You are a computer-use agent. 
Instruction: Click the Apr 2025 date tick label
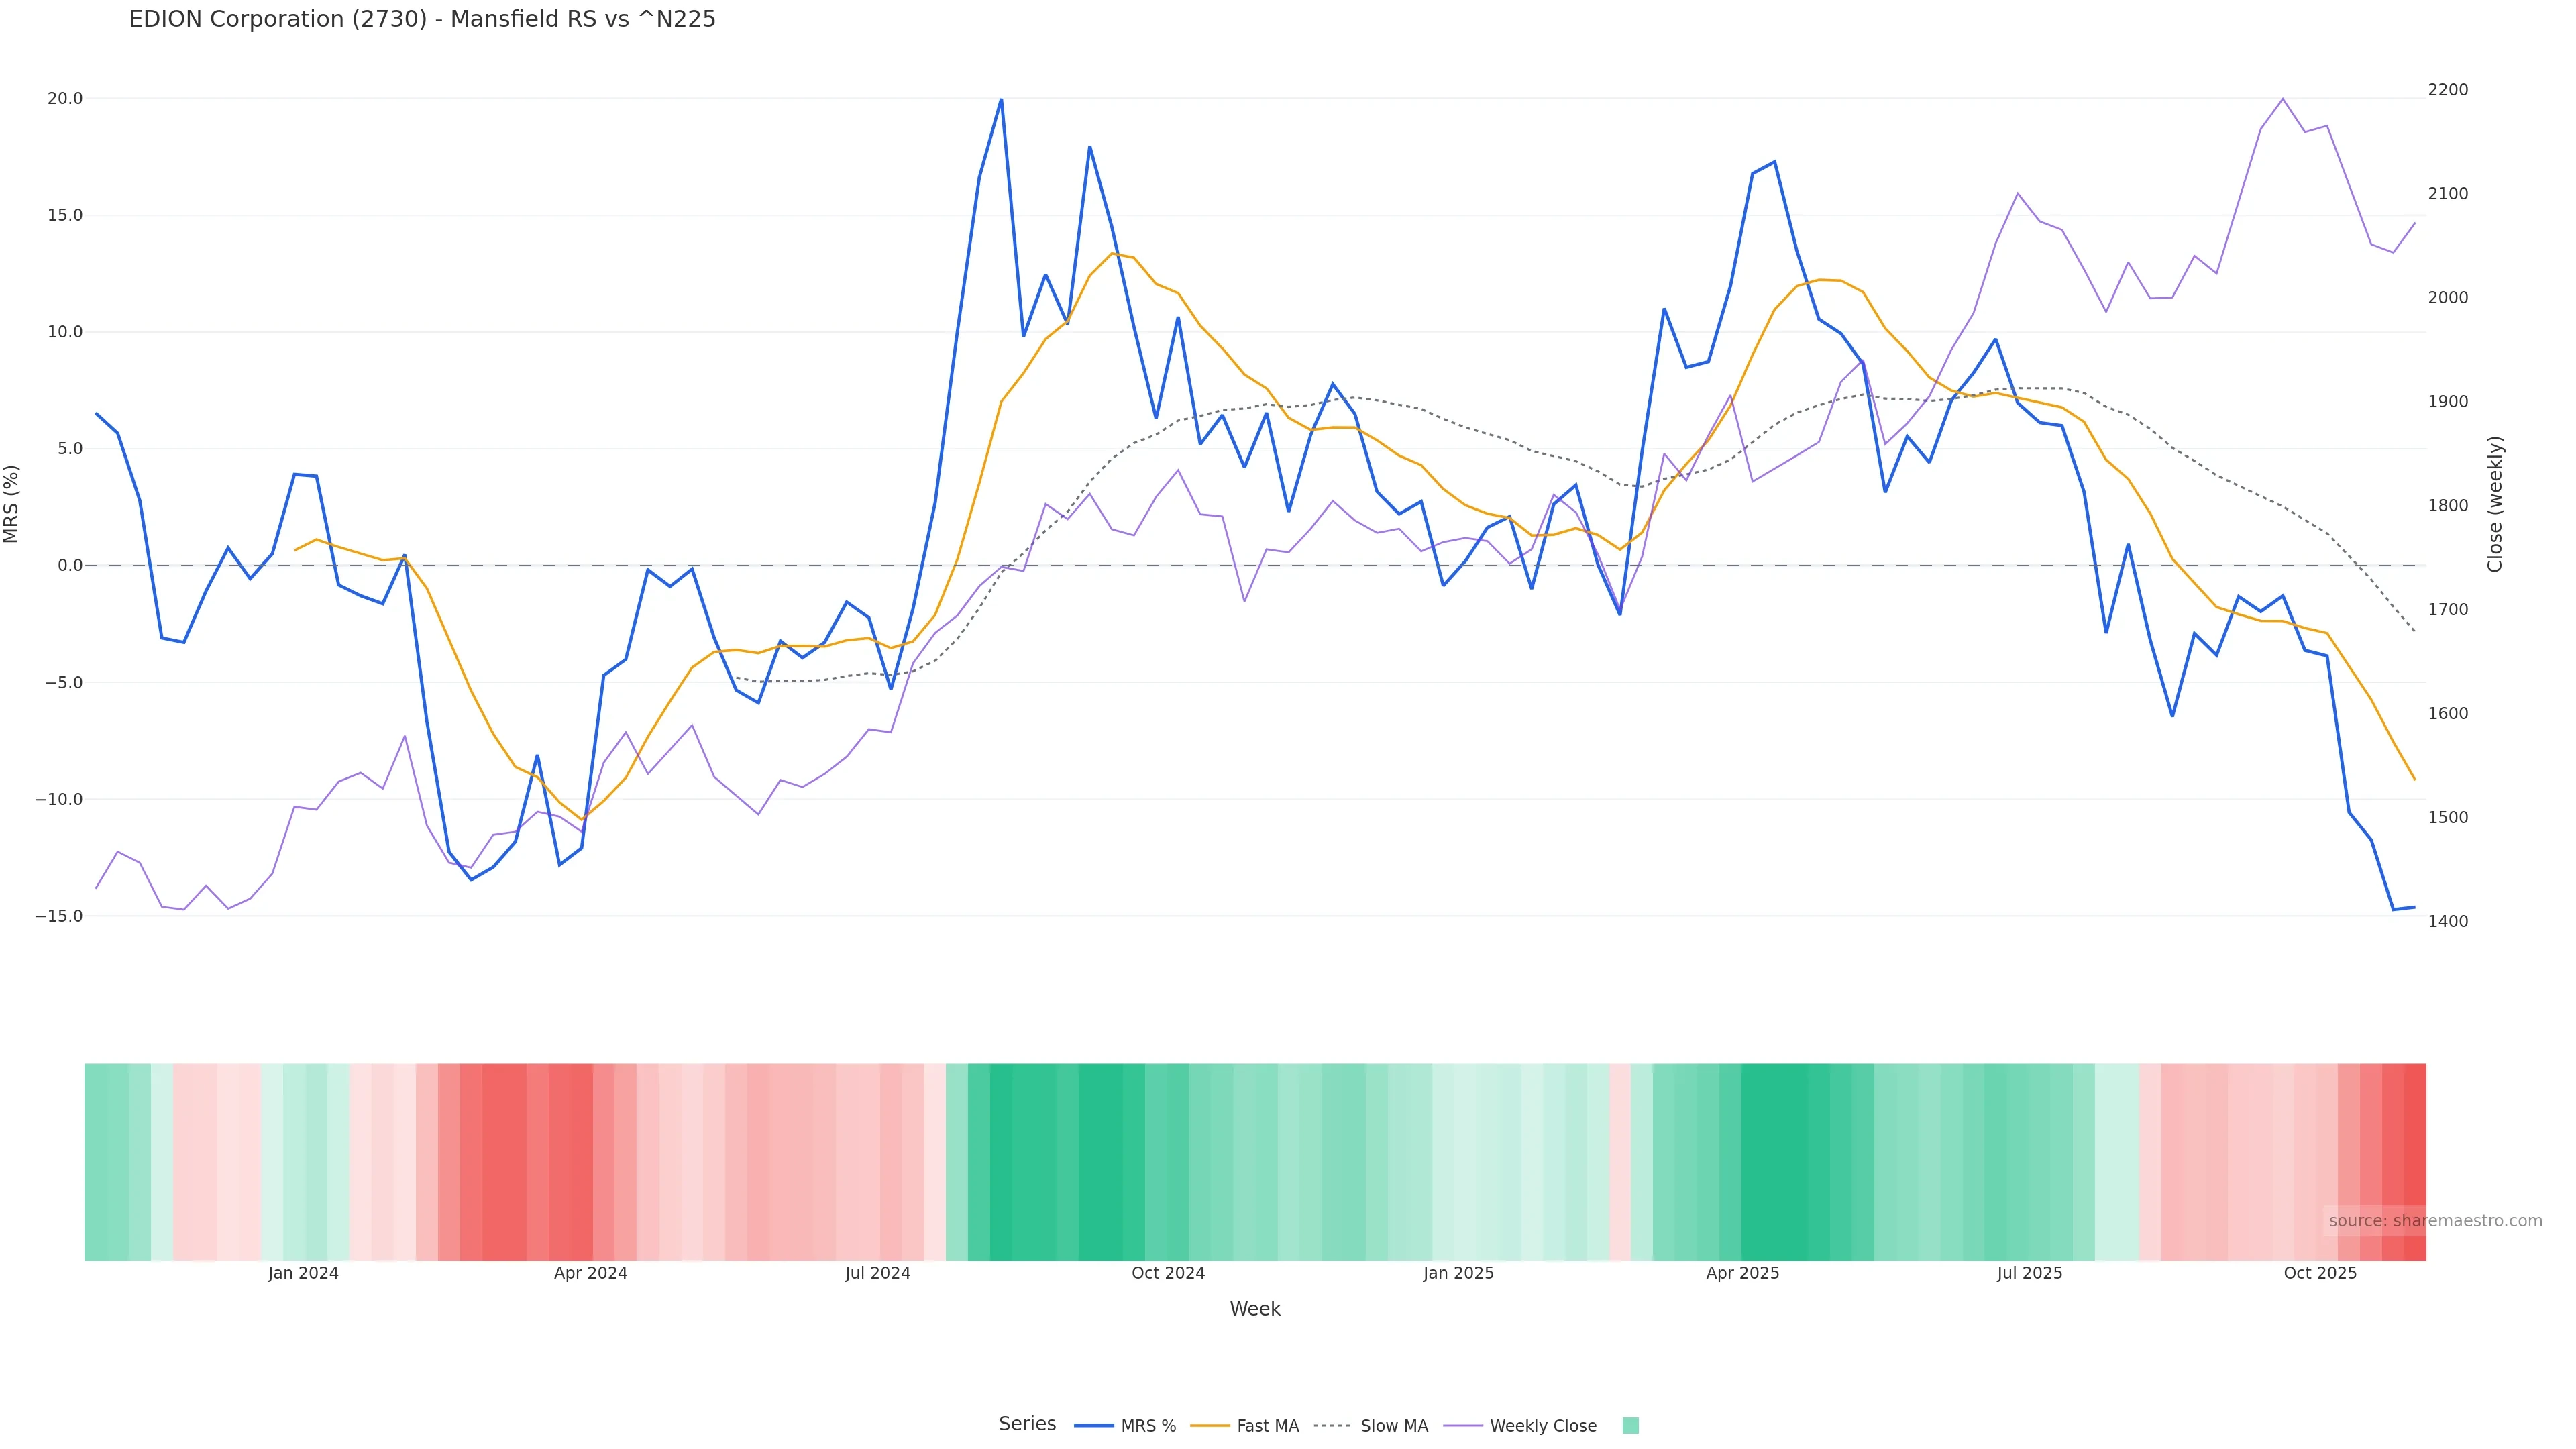point(1742,1273)
